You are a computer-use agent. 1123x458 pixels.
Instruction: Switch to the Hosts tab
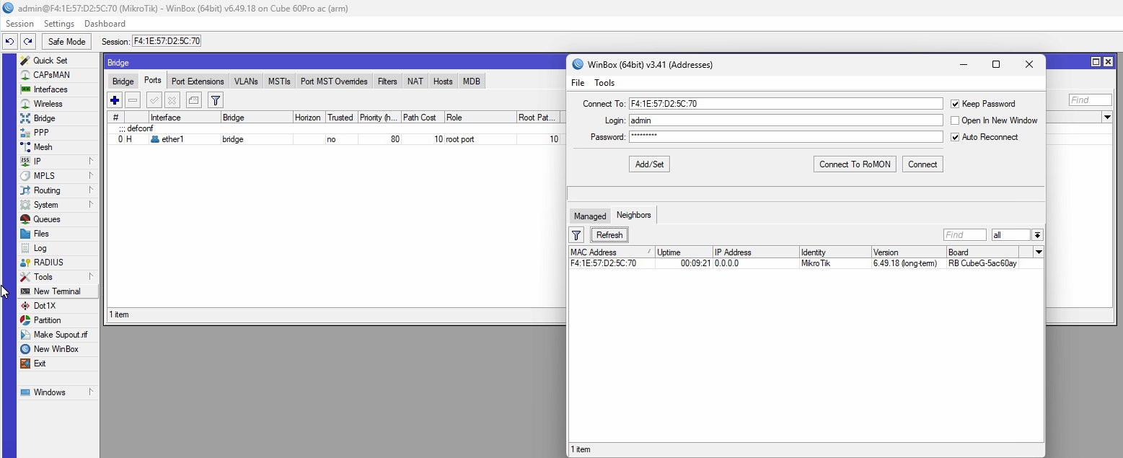[443, 82]
